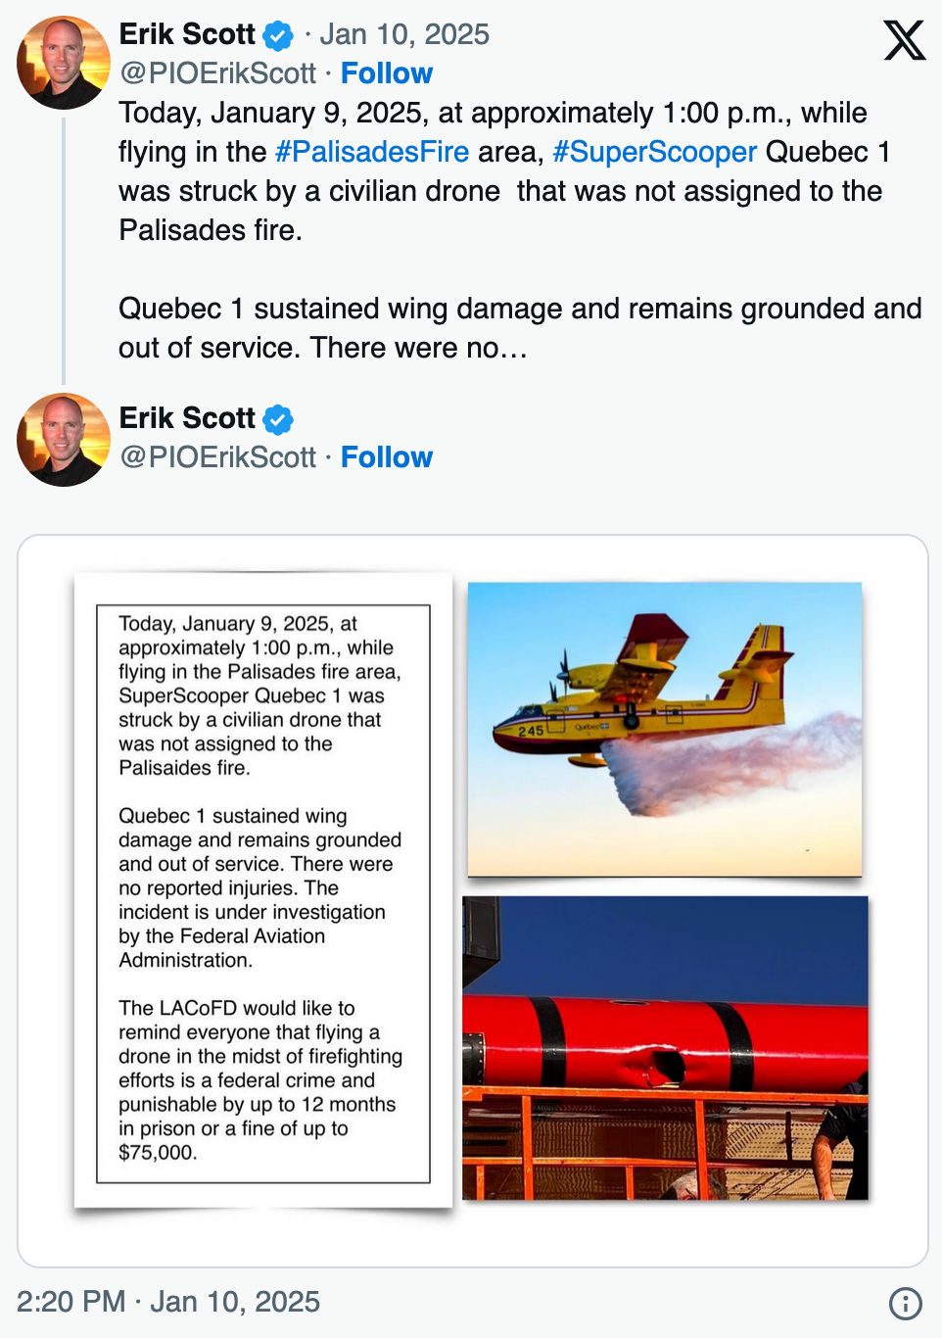942x1338 pixels.
Task: Click verified badge on second Erik Scott name
Action: pyautogui.click(x=278, y=420)
